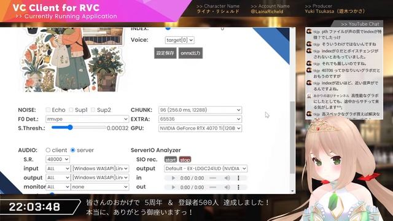Open the F0 Det. rmvpe dropdown
Viewport: 393px width, 221px height.
87,119
